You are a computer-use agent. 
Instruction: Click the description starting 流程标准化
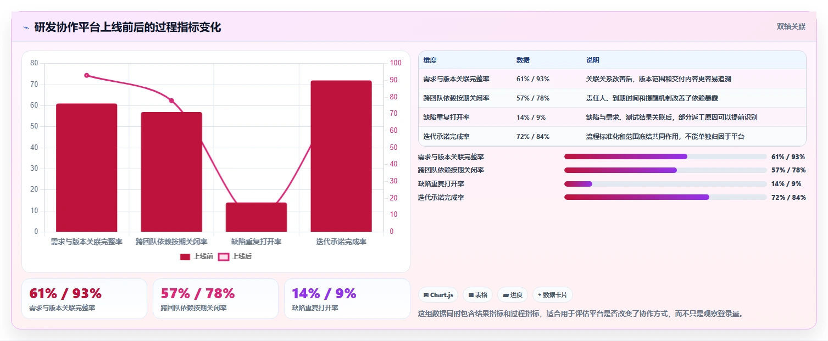[665, 137]
